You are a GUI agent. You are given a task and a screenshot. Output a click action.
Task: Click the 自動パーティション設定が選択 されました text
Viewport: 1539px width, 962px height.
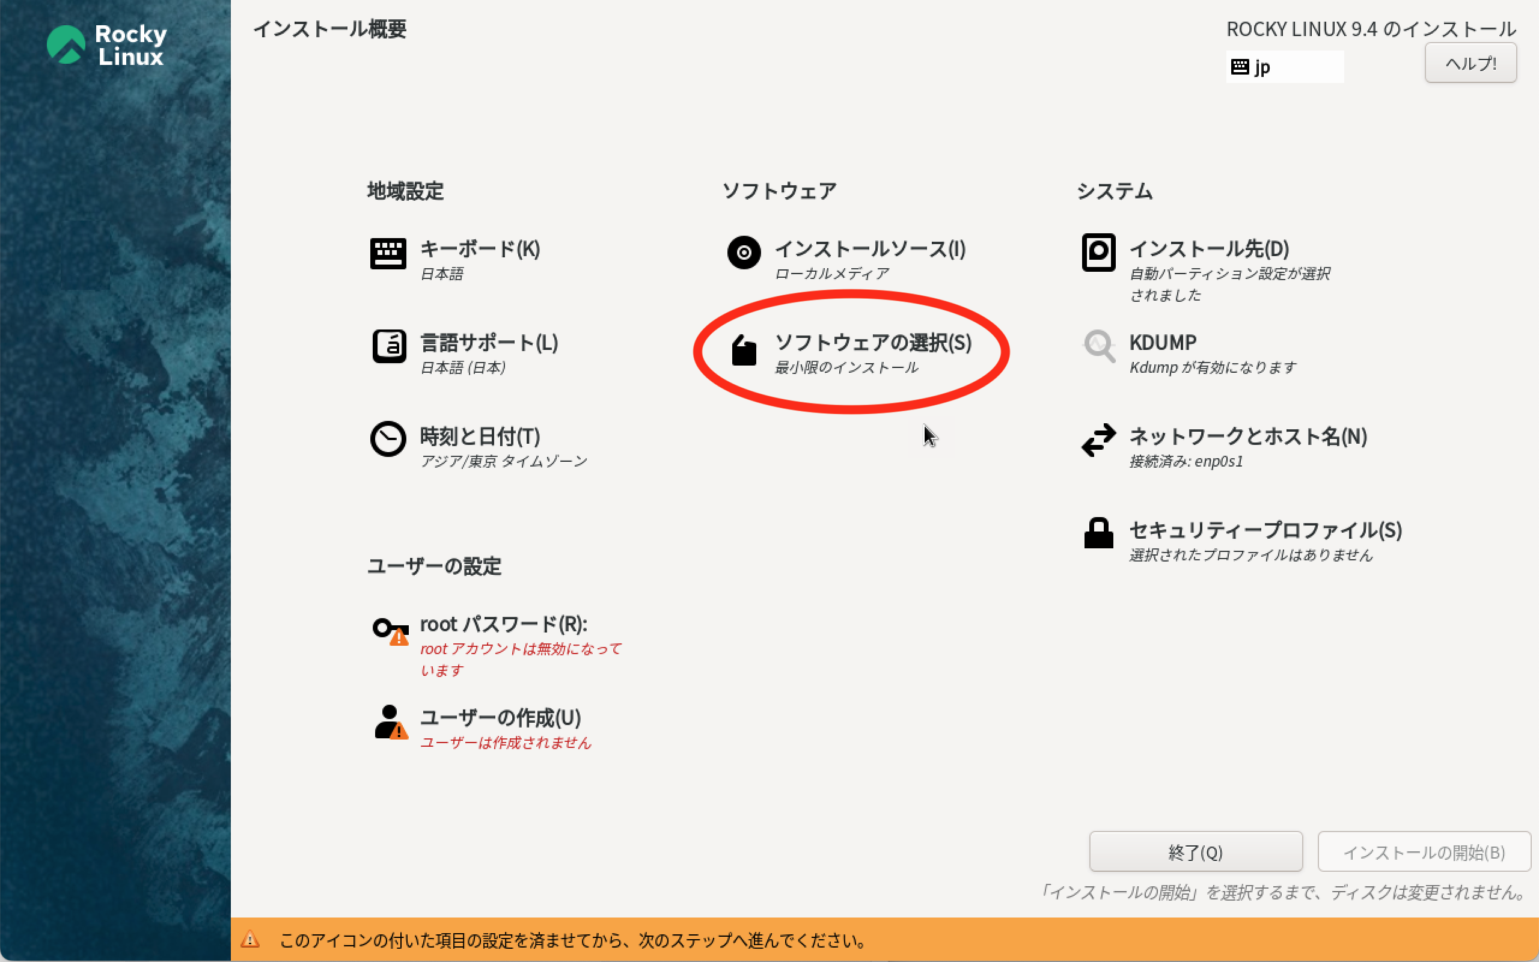tap(1230, 284)
